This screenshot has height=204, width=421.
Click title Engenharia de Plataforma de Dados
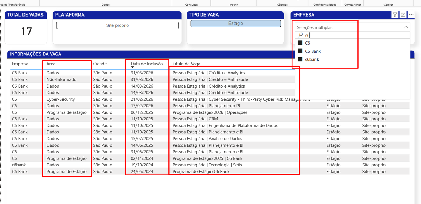[x=225, y=126]
